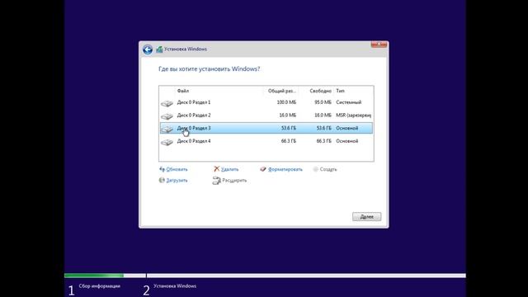The height and width of the screenshot is (297, 528).
Task: Click the MSR (зарезервировано) type cell
Action: point(354,115)
